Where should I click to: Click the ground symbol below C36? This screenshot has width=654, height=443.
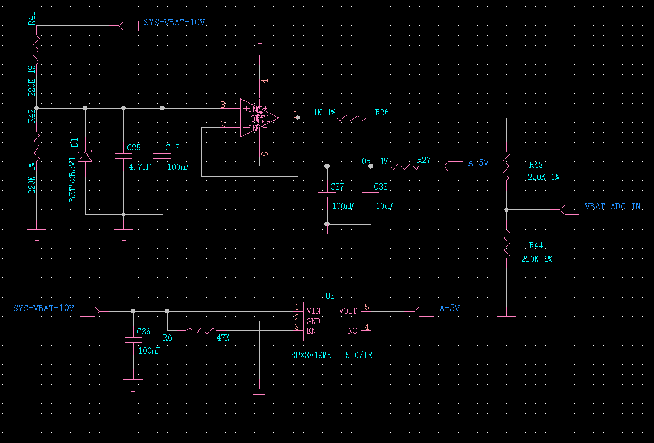tap(132, 385)
